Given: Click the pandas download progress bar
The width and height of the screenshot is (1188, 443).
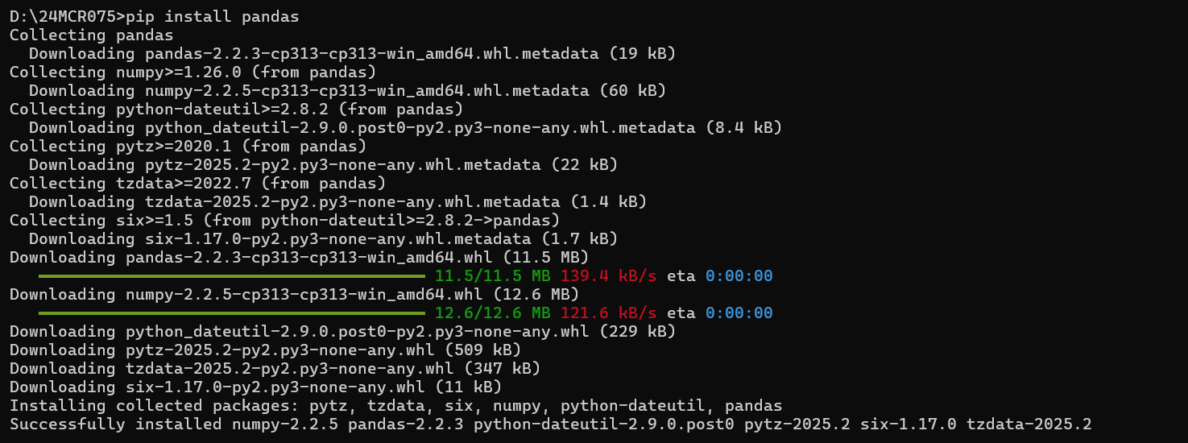Looking at the screenshot, I should click(x=231, y=276).
